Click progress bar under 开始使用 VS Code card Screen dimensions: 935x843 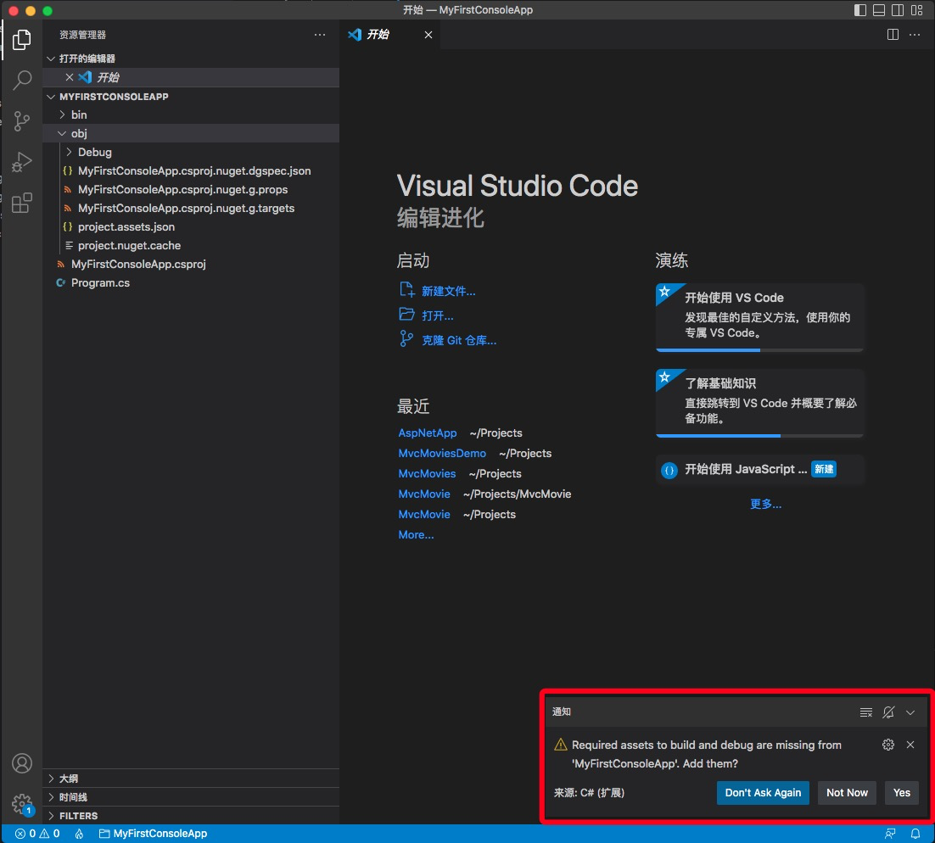759,350
